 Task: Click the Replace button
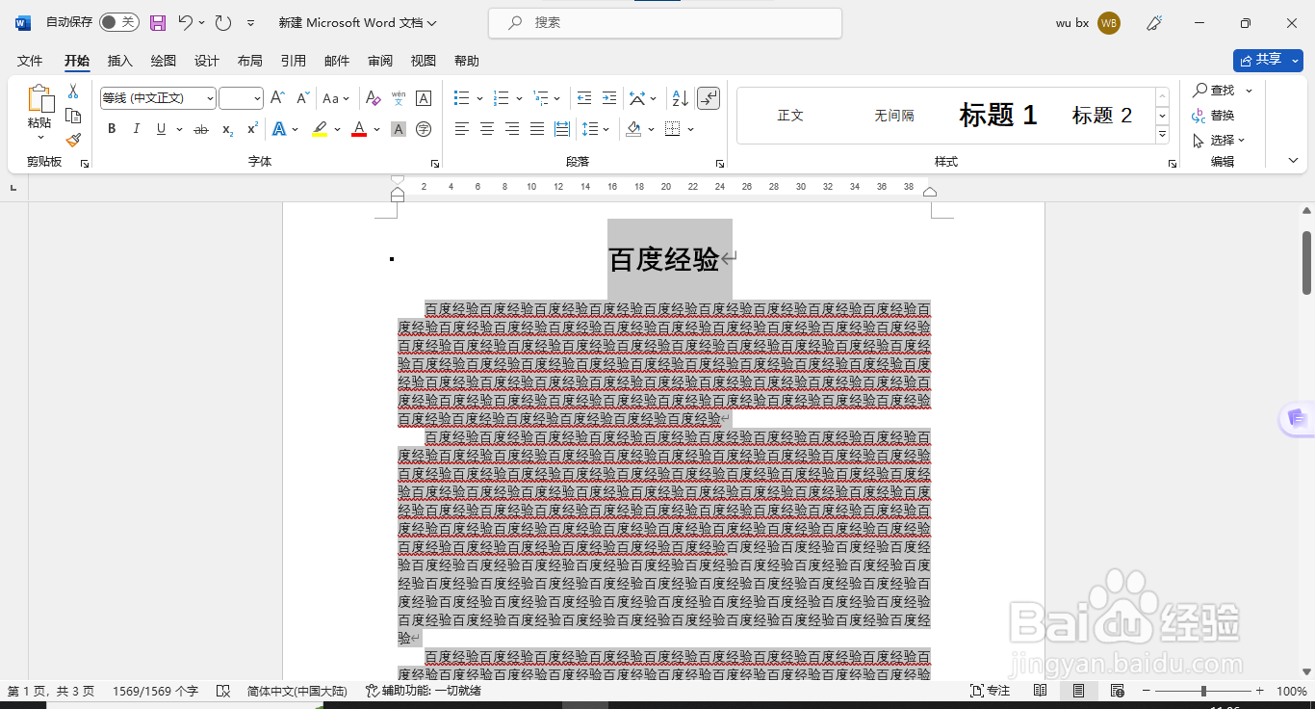[1214, 116]
